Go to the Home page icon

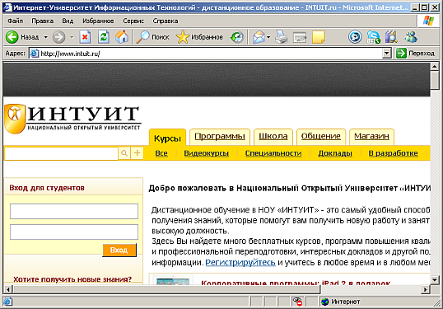(122, 37)
